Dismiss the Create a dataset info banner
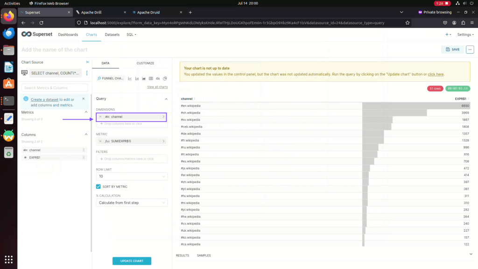Screen dimensions: 478x269 84,99
